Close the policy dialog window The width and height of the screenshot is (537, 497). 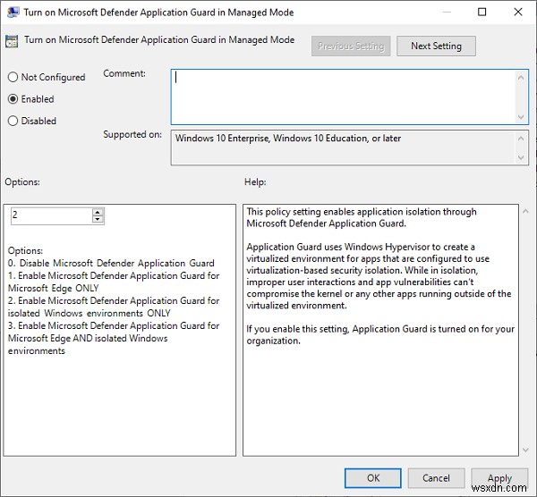coord(518,12)
